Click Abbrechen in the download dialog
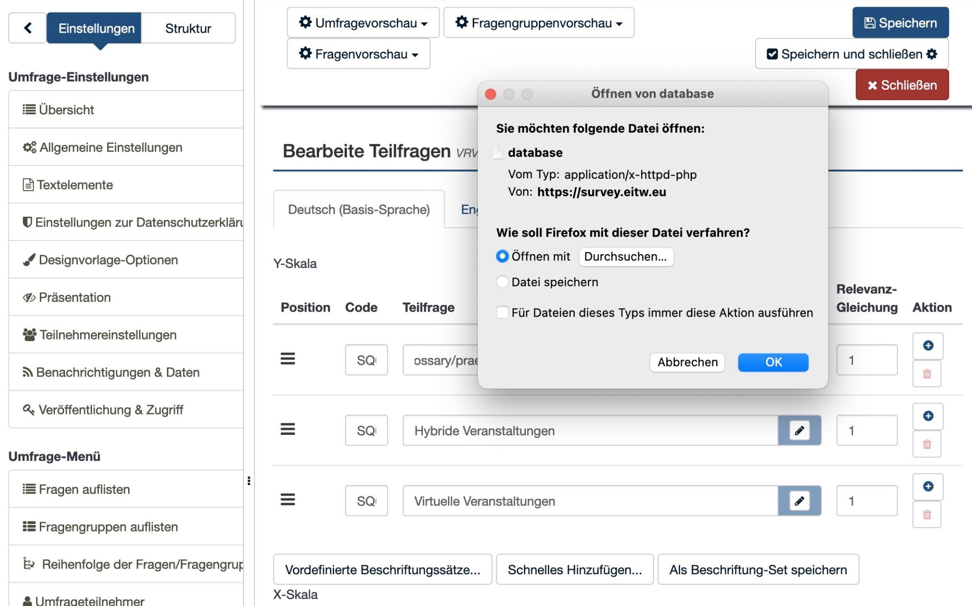The height and width of the screenshot is (606, 972). coord(687,362)
